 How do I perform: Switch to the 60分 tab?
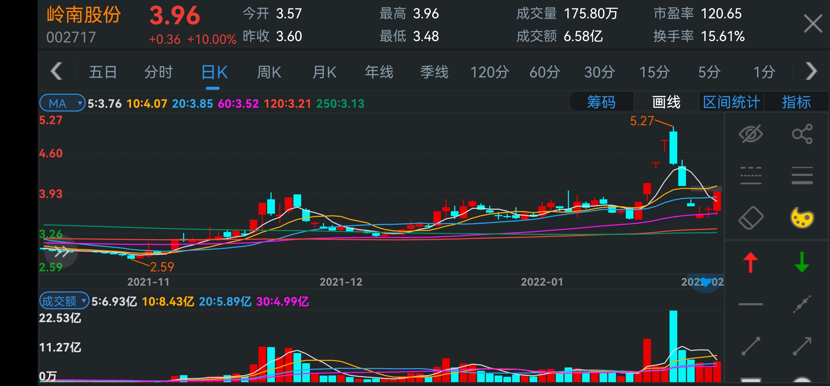point(545,72)
